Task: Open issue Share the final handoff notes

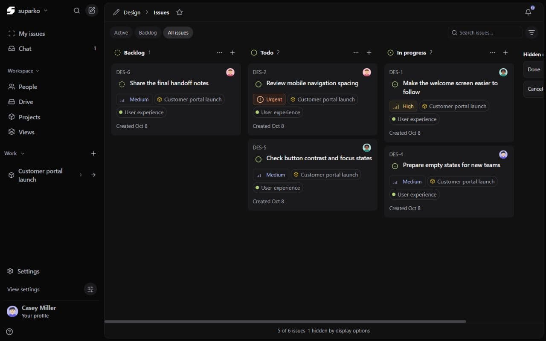Action: [x=169, y=83]
